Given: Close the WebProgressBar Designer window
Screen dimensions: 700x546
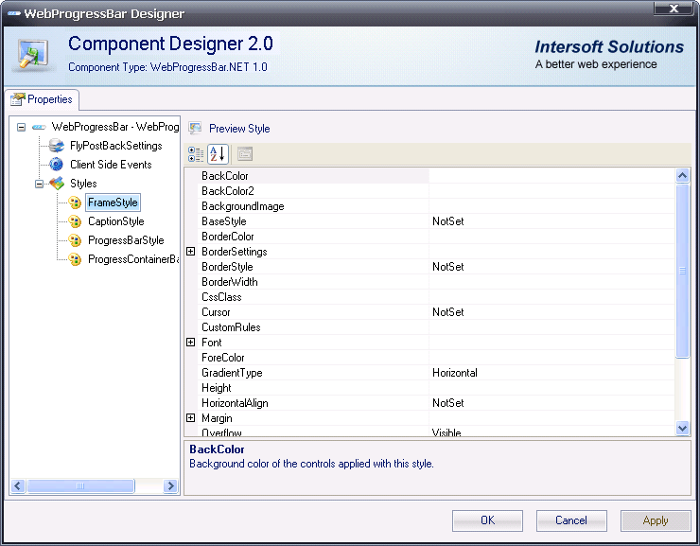Looking at the screenshot, I should 674,8.
